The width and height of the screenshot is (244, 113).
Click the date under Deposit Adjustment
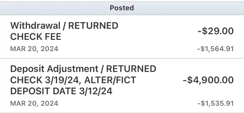pyautogui.click(x=34, y=103)
